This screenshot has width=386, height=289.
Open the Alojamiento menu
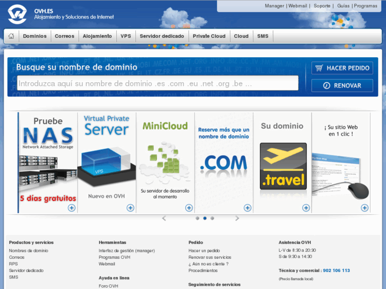(97, 36)
